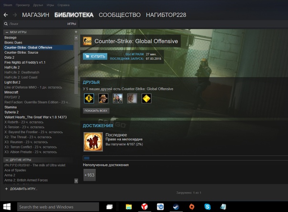Viewport: 288px width, 212px height.
Task: Go back with the left arrow
Action: pyautogui.click(x=6, y=15)
